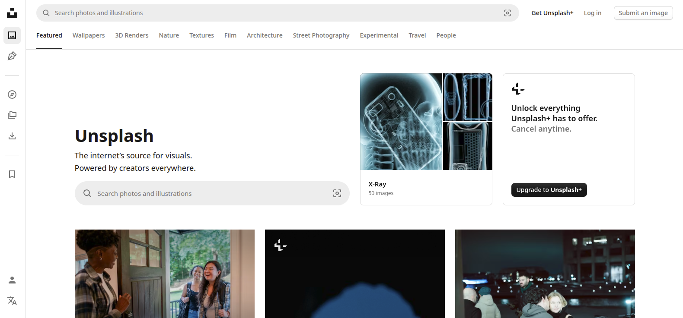Click the 50 images count text

381,193
